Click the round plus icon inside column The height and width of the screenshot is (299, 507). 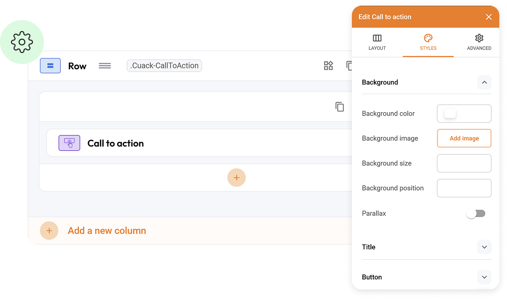click(236, 178)
